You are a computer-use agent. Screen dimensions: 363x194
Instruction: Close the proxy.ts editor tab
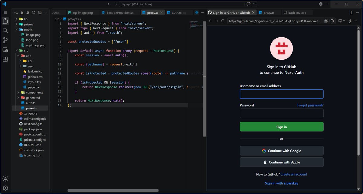tap(162, 13)
